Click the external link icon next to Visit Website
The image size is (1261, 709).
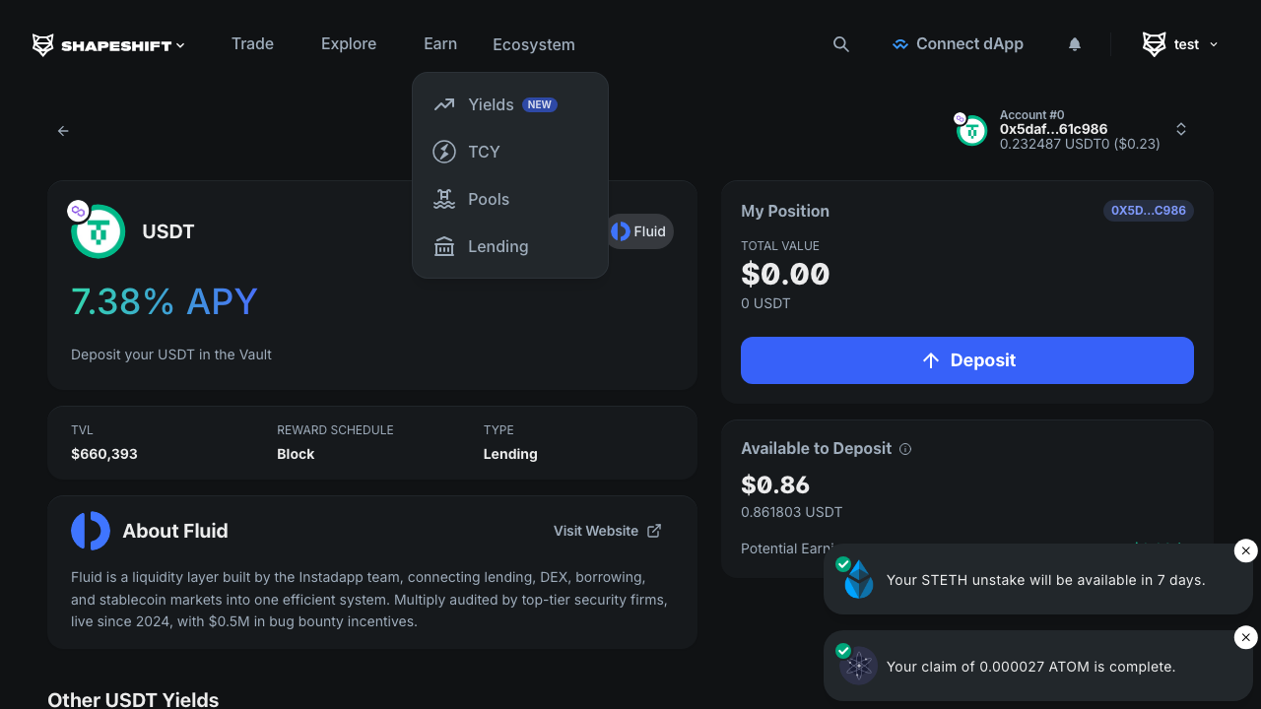click(654, 530)
